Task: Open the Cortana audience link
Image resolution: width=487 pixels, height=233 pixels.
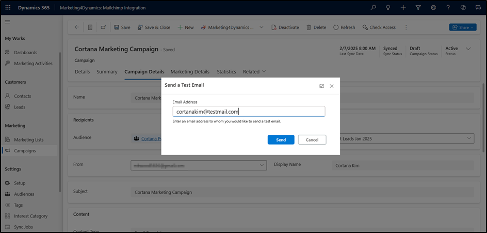Action: (151, 139)
